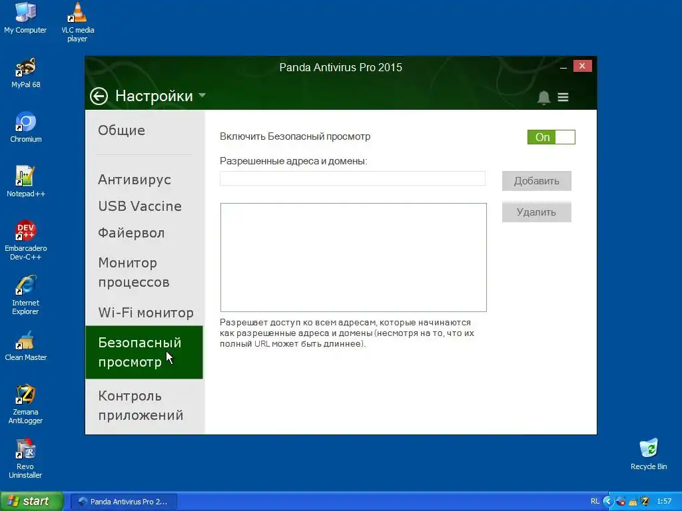Toggle the Безопасный просмотр On switch
The image size is (682, 511).
(x=551, y=137)
